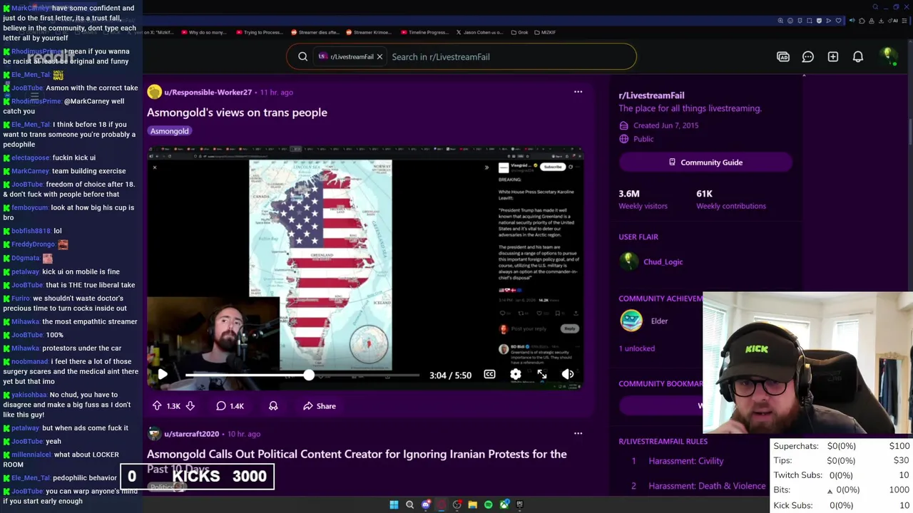
Task: Click u/starcraft2020's avatar icon
Action: click(x=154, y=434)
